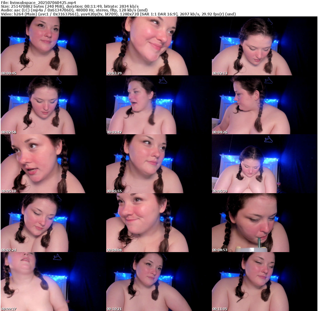Open the thumbnail timestamped 00:00:45
Screen dimensions: 318x311
click(53, 46)
